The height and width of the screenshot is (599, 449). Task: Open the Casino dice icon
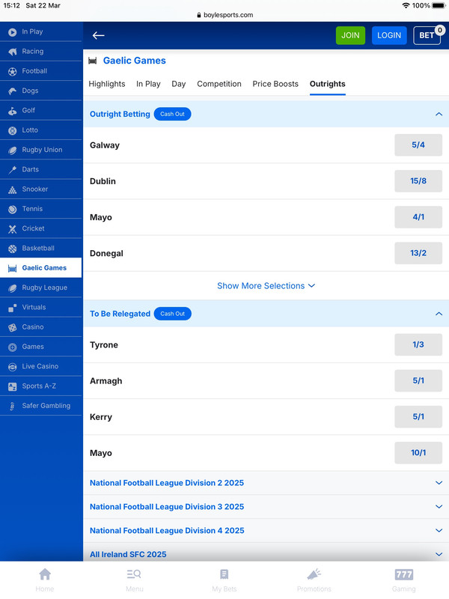click(13, 328)
